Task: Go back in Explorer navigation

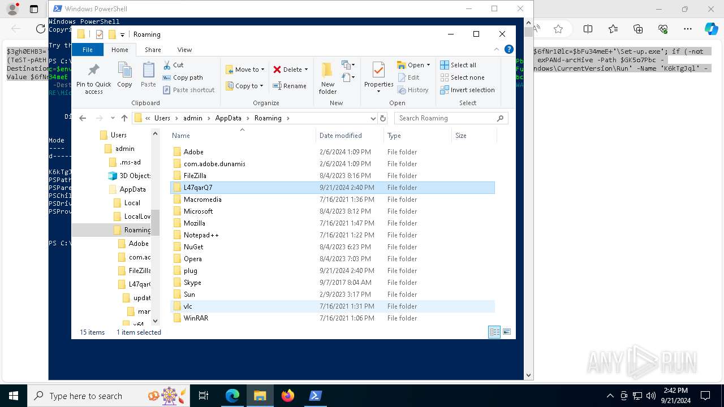Action: (83, 118)
